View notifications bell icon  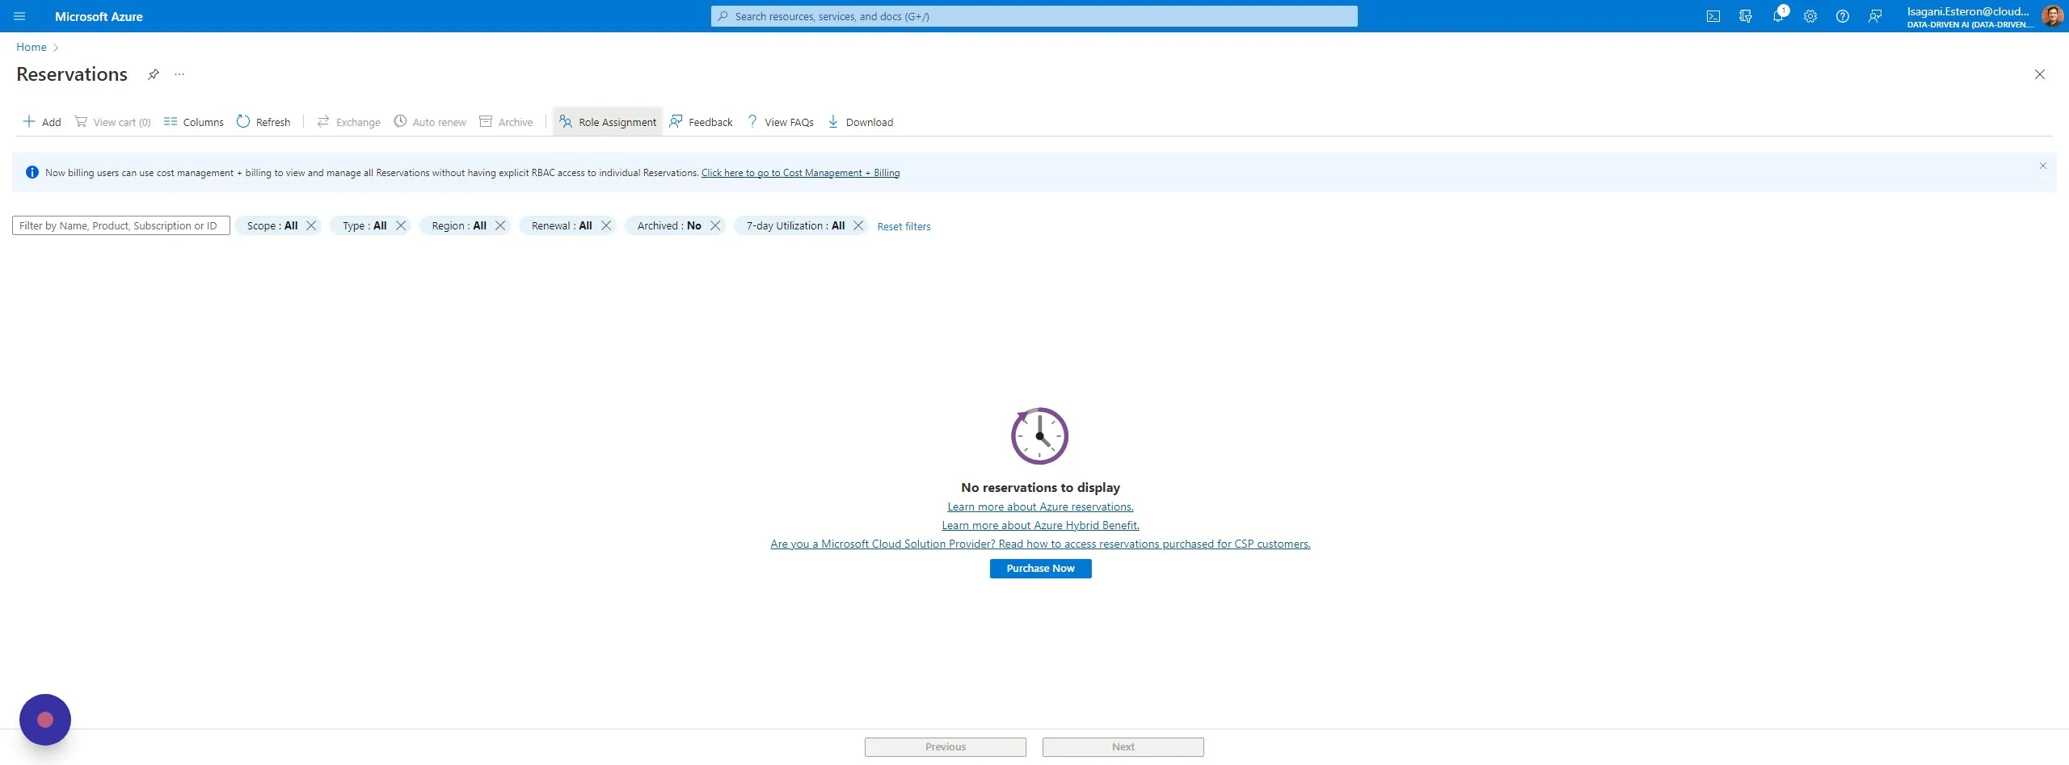pos(1778,16)
